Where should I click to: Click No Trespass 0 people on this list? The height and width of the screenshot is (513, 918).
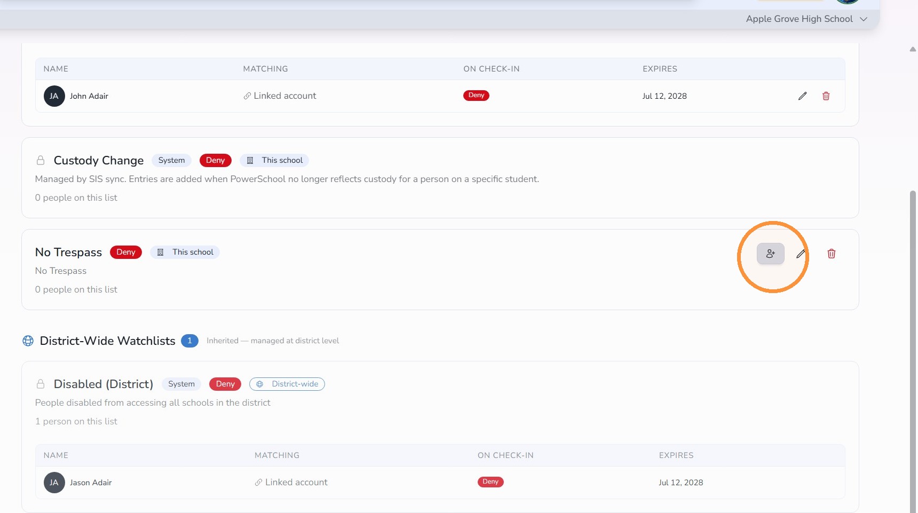click(76, 289)
